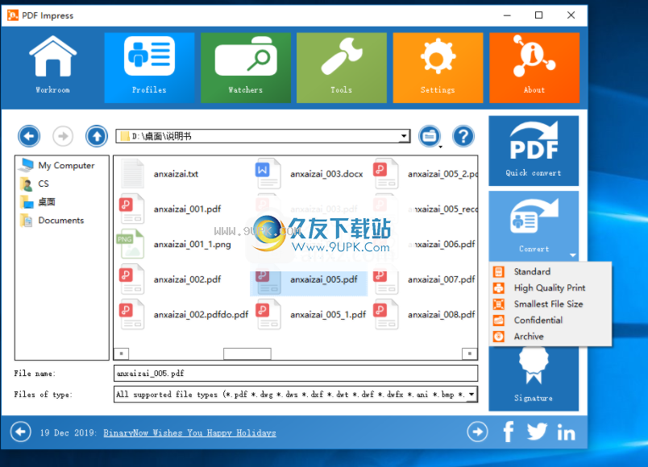Screen dimensions: 648x467
Task: Click the file list scroll right button
Action: pyautogui.click(x=469, y=353)
